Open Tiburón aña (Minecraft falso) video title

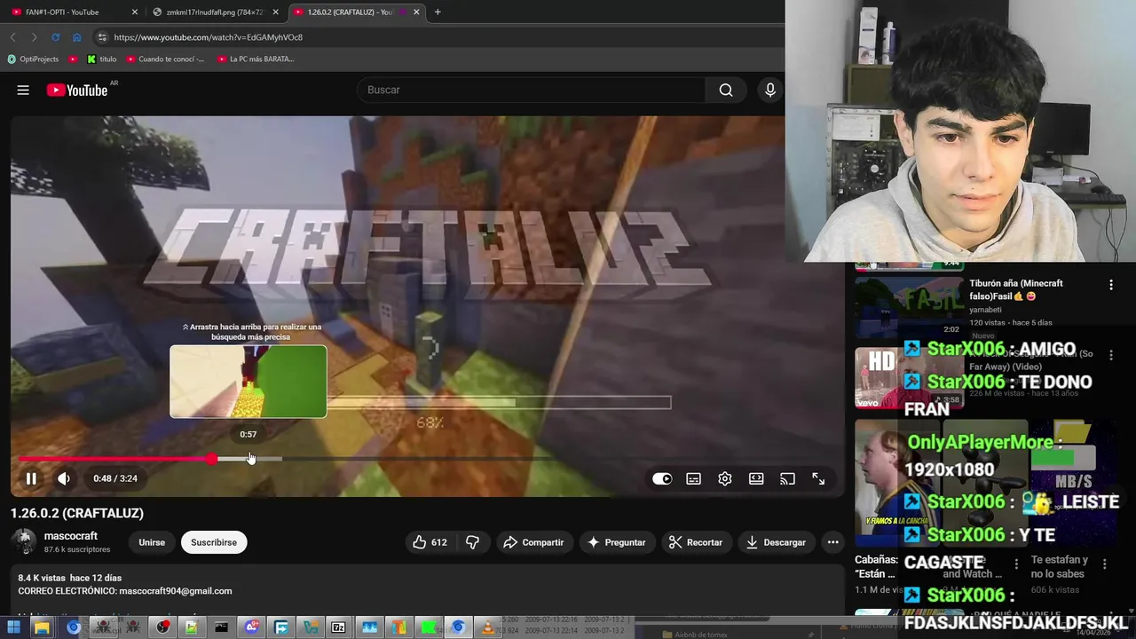pyautogui.click(x=1015, y=289)
